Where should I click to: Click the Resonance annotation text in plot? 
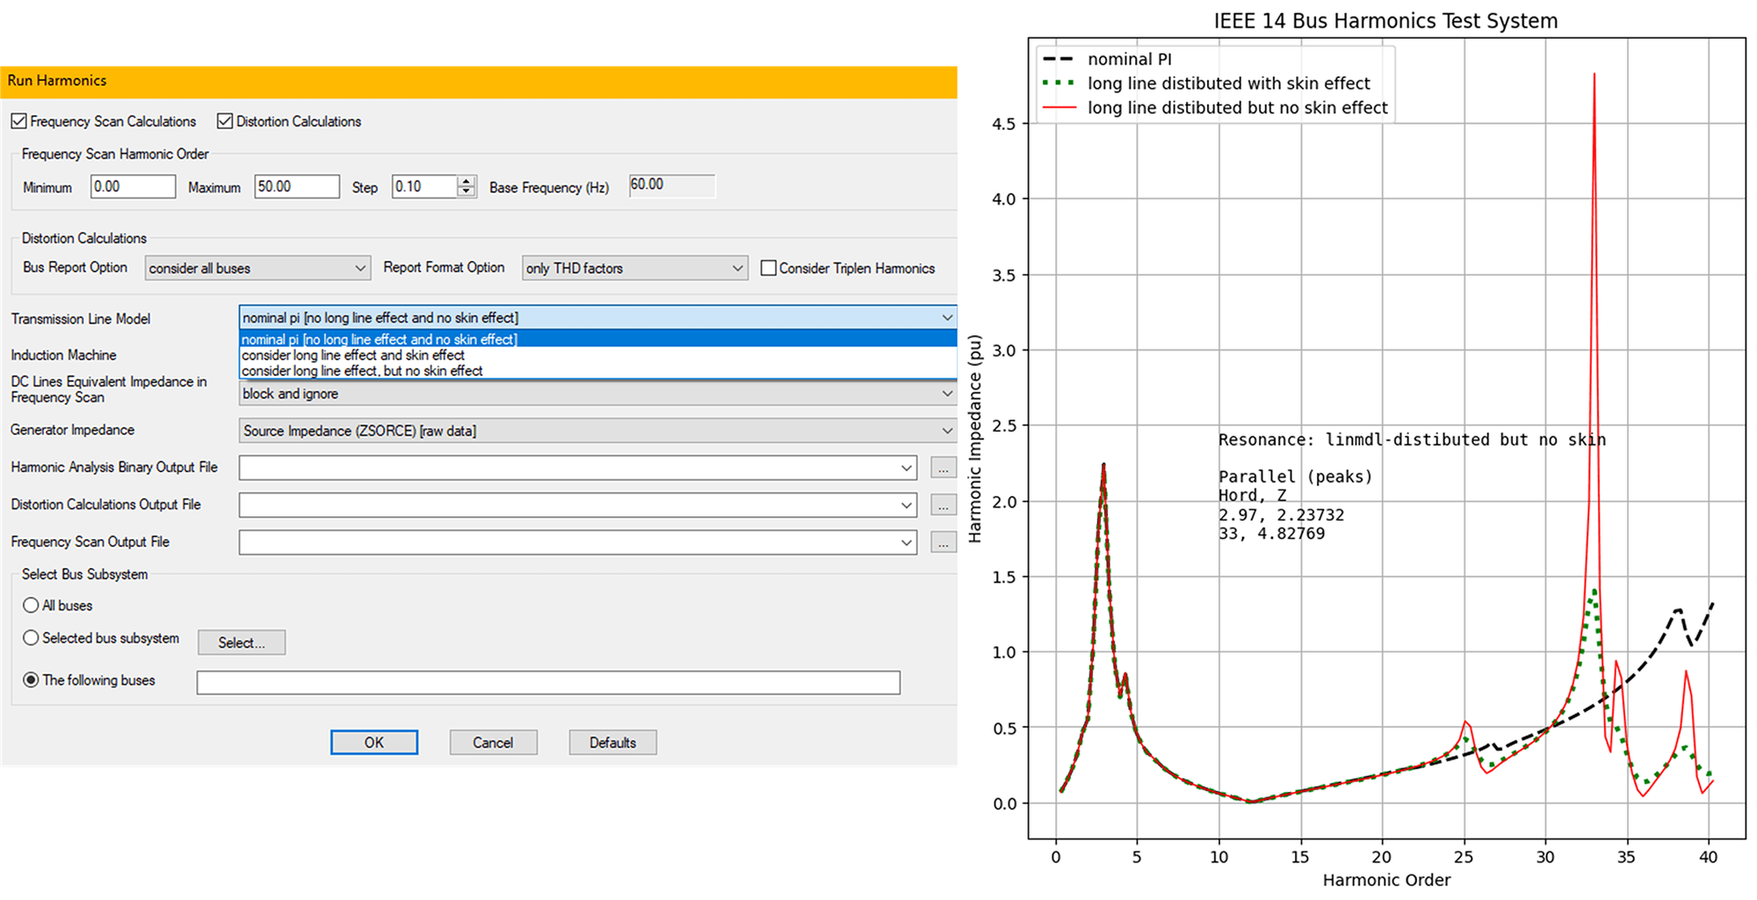tap(1412, 440)
